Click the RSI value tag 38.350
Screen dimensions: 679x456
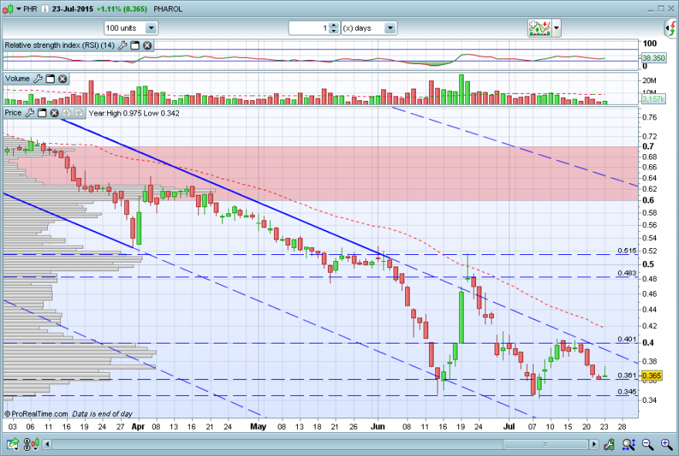point(654,58)
